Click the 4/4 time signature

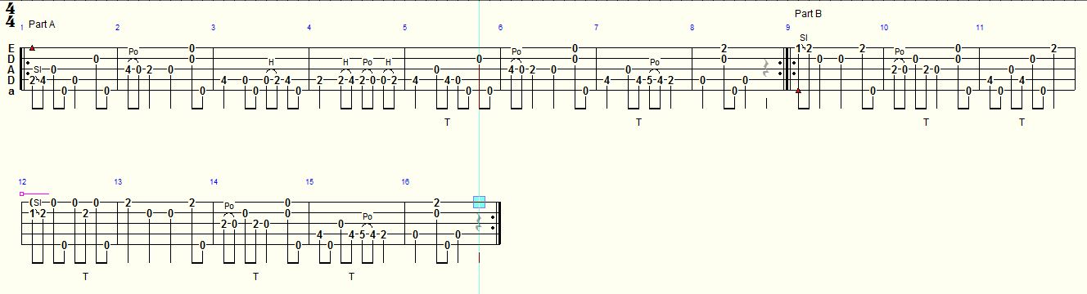pos(10,15)
